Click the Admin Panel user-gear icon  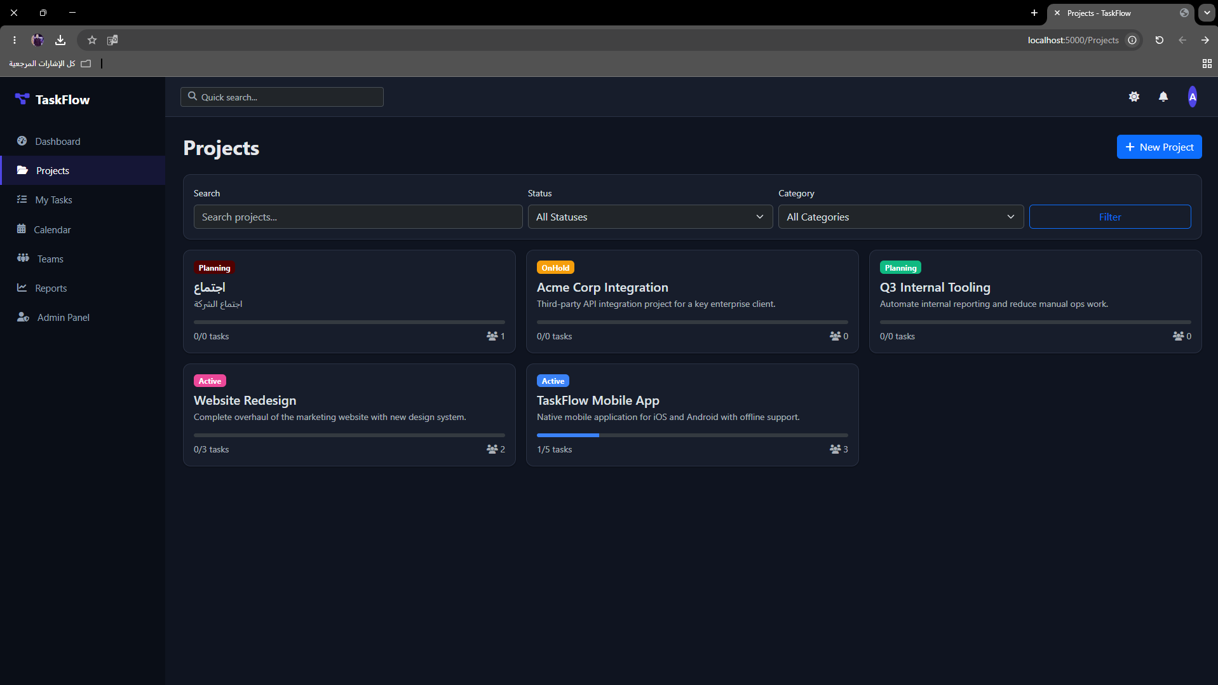tap(24, 317)
